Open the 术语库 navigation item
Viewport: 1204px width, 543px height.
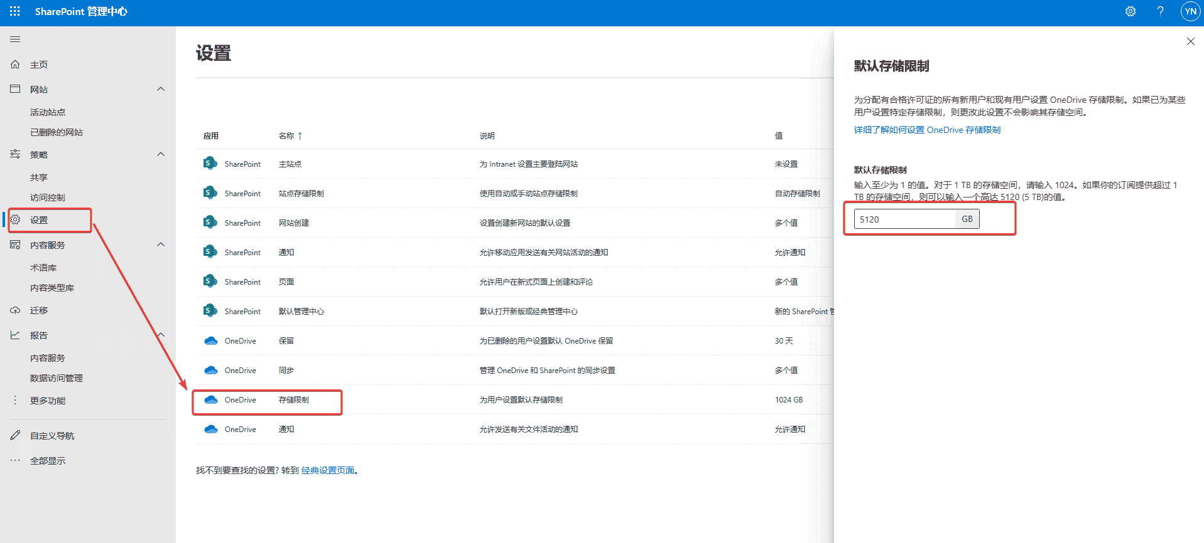coord(43,268)
